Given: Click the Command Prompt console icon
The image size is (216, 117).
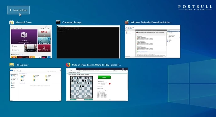Looking at the screenshot, I should point(58,22).
